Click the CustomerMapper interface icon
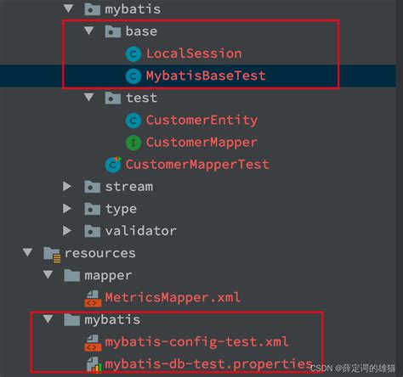Image resolution: width=403 pixels, height=377 pixels. (x=133, y=143)
